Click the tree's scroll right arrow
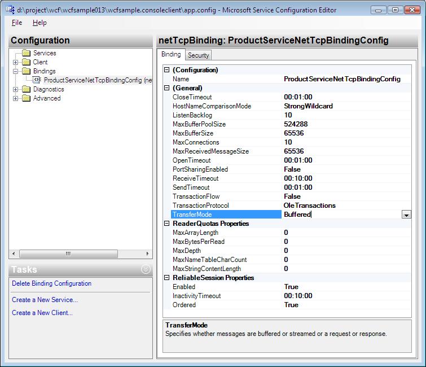Image resolution: width=426 pixels, height=367 pixels. pyautogui.click(x=147, y=254)
